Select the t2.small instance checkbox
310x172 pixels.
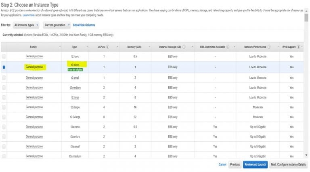pyautogui.click(x=4, y=78)
